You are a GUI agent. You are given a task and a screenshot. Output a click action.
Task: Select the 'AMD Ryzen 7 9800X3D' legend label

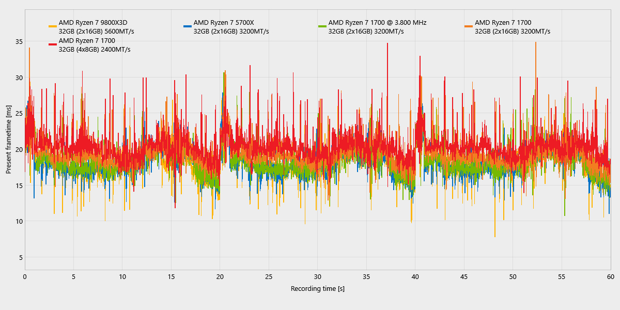[92, 22]
